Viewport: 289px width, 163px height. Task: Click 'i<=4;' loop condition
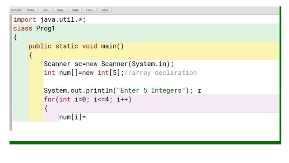pos(103,100)
